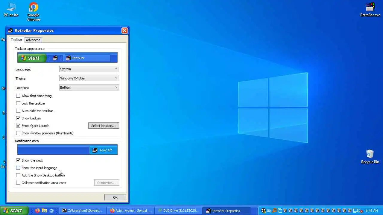Click the greyed Customize... button
The width and height of the screenshot is (383, 215).
click(x=107, y=183)
